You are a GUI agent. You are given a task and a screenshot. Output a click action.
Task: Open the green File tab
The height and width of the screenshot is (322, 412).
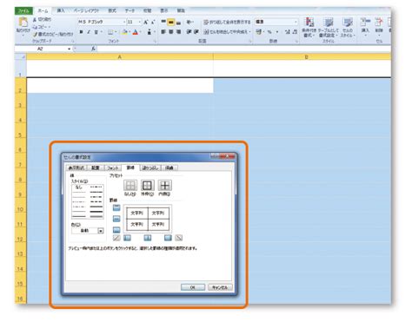click(23, 10)
